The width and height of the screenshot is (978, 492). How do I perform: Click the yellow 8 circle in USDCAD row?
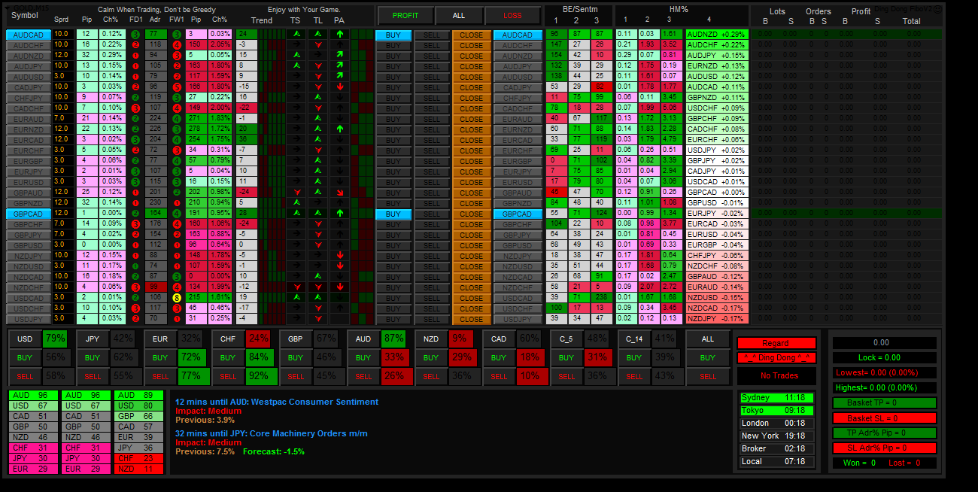coord(176,298)
